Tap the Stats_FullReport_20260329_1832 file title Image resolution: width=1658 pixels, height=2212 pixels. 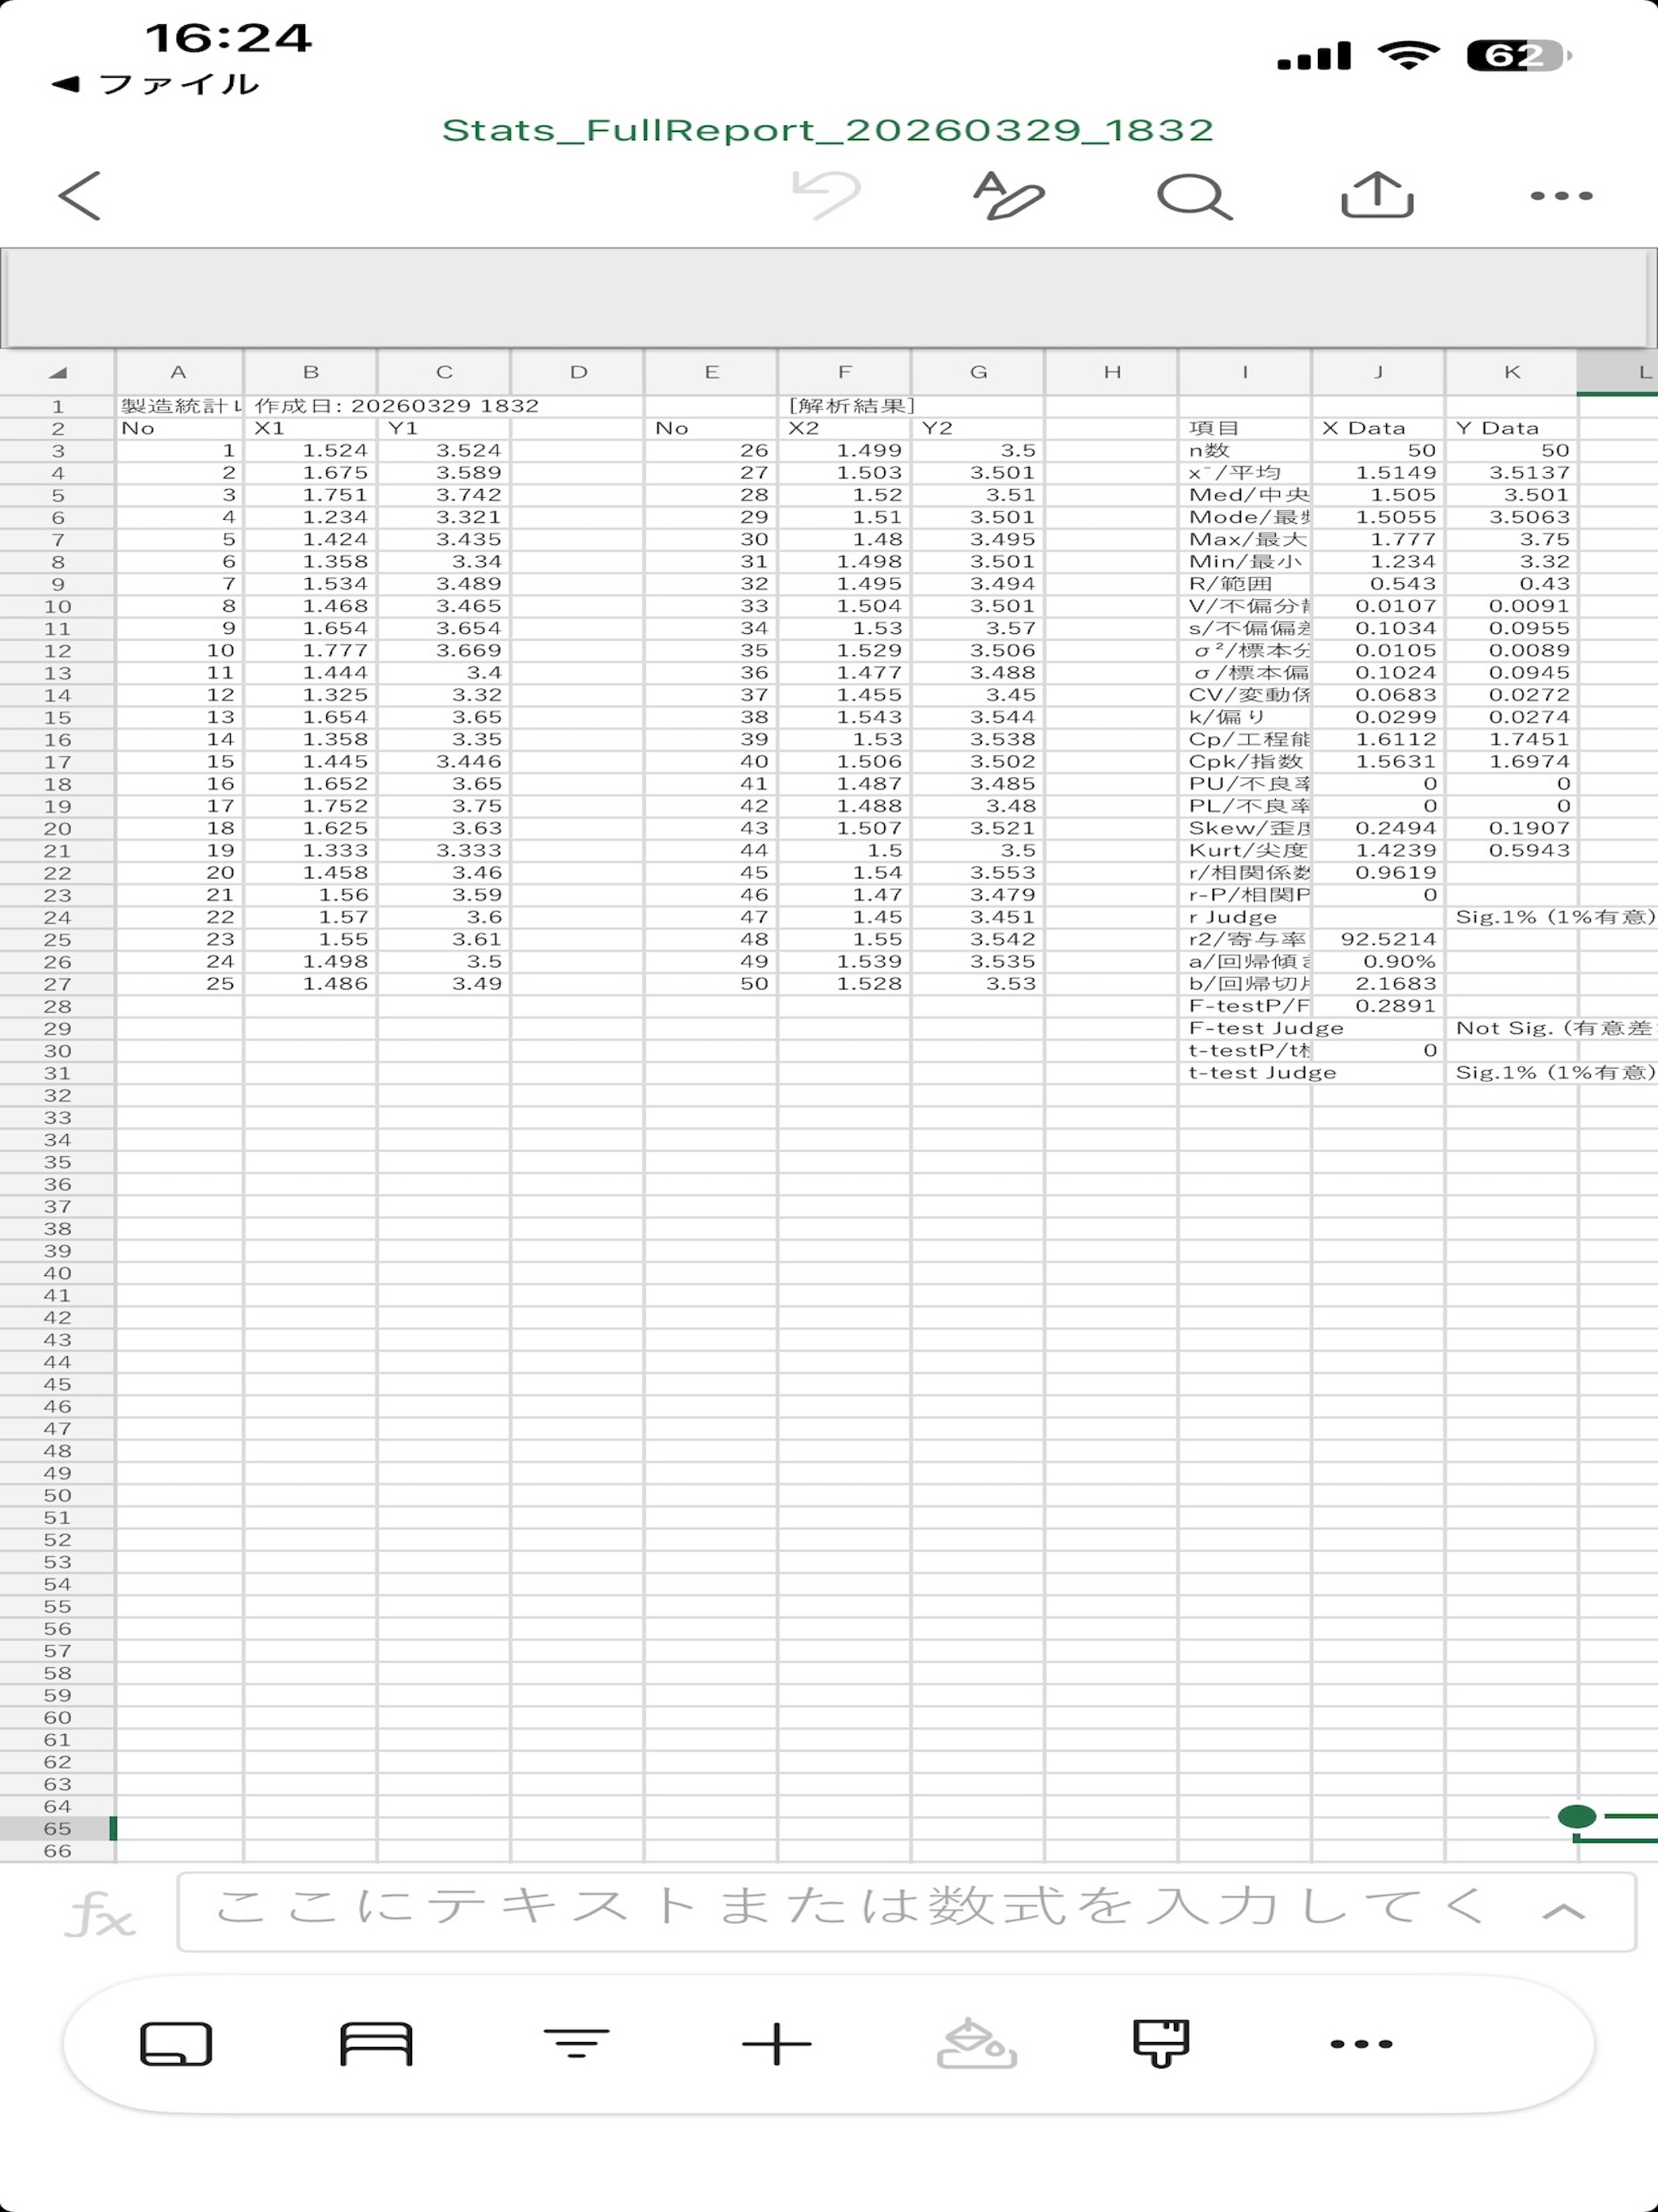(828, 130)
